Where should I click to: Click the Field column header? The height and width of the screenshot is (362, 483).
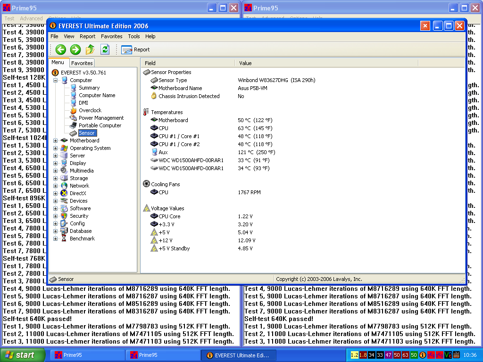pos(188,63)
